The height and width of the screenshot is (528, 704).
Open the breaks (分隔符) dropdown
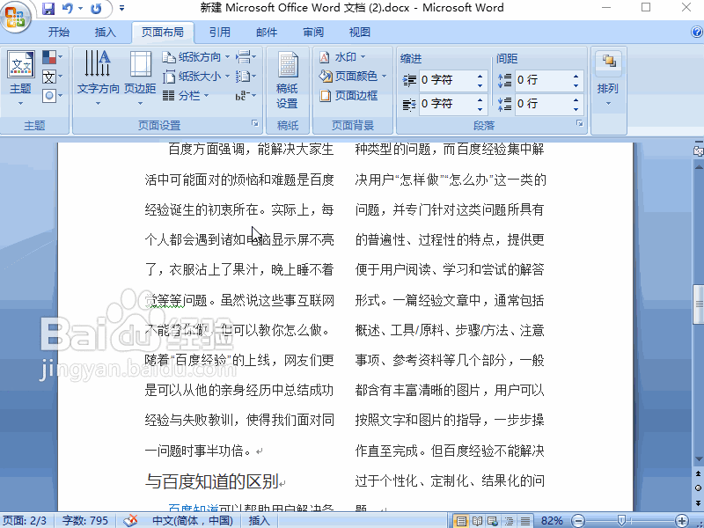coord(246,57)
